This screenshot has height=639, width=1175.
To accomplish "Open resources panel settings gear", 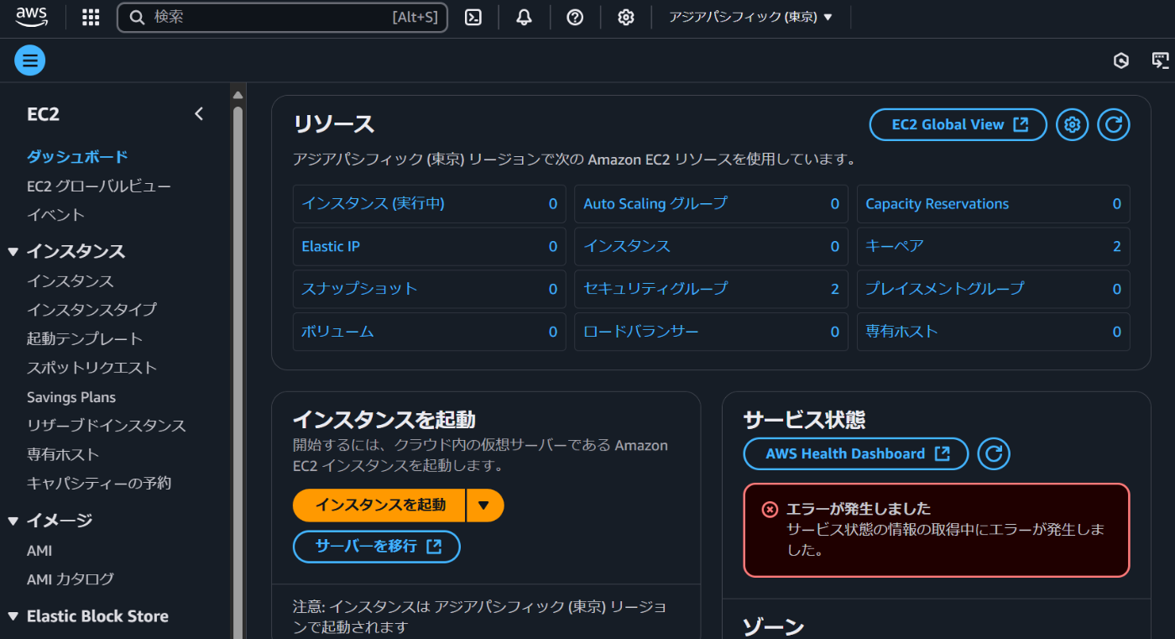I will 1072,125.
